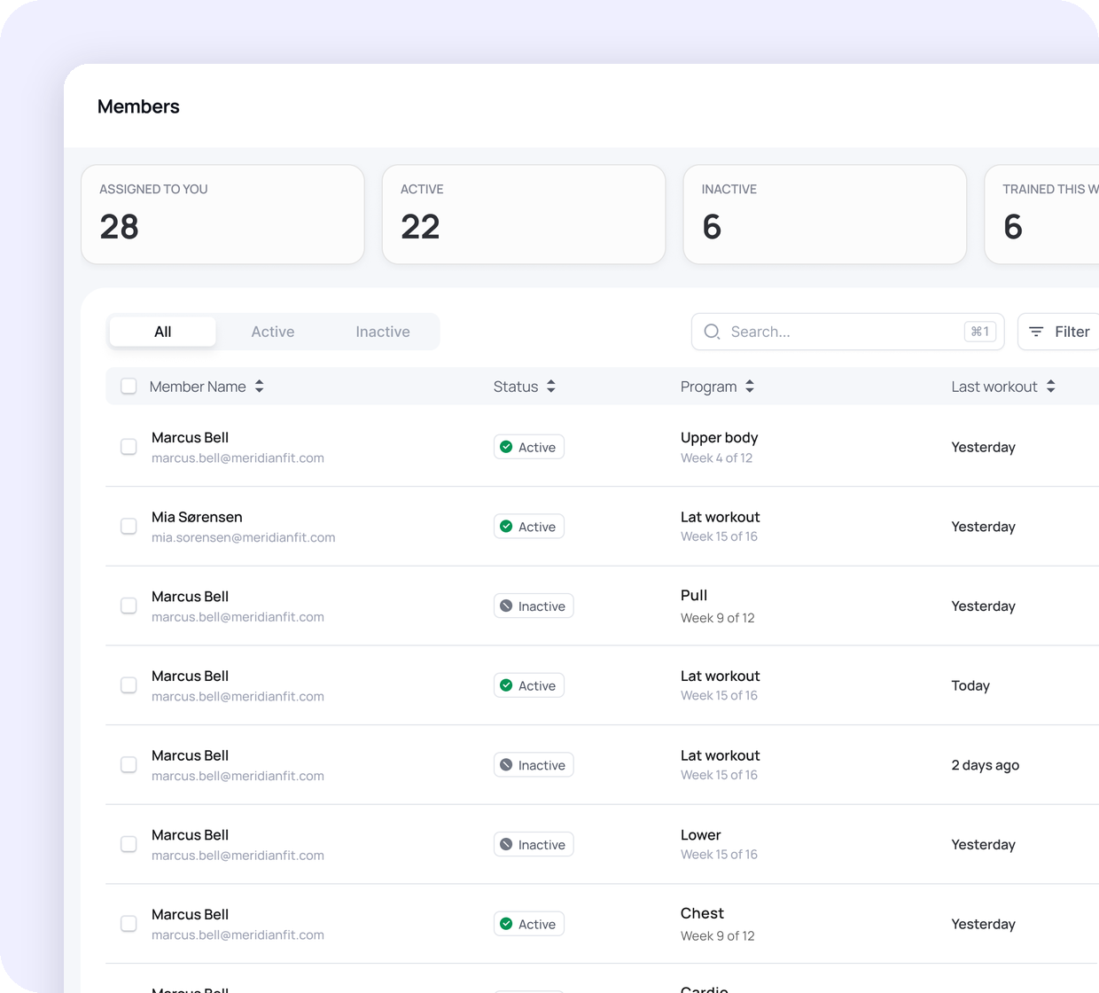The width and height of the screenshot is (1099, 993).
Task: Check the box for the Chest program row
Action: [x=129, y=924]
